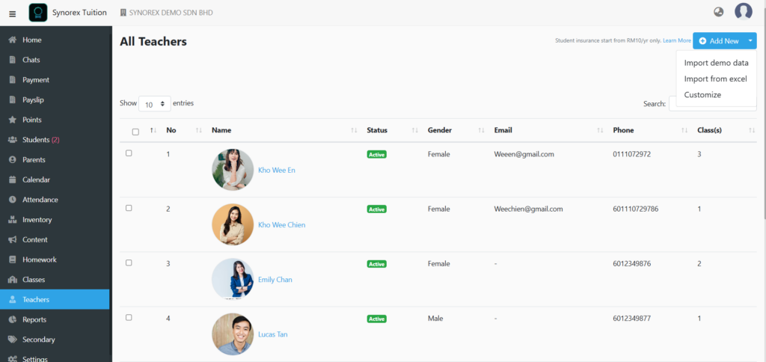Toggle the hamburger sidebar menu
The width and height of the screenshot is (766, 362).
(x=13, y=13)
